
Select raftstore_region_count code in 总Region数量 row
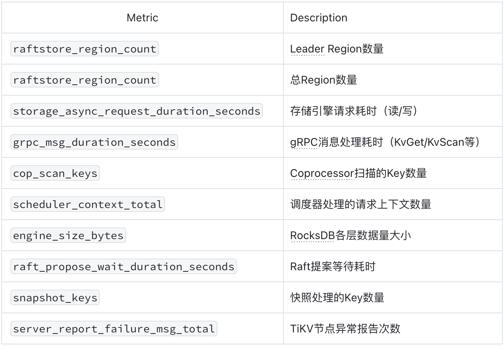pos(85,80)
